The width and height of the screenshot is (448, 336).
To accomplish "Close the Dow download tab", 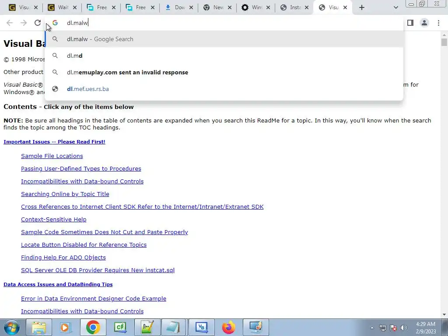I will 191,8.
